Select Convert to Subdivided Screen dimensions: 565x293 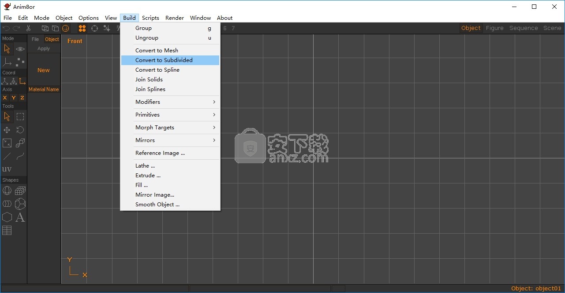pyautogui.click(x=170, y=60)
